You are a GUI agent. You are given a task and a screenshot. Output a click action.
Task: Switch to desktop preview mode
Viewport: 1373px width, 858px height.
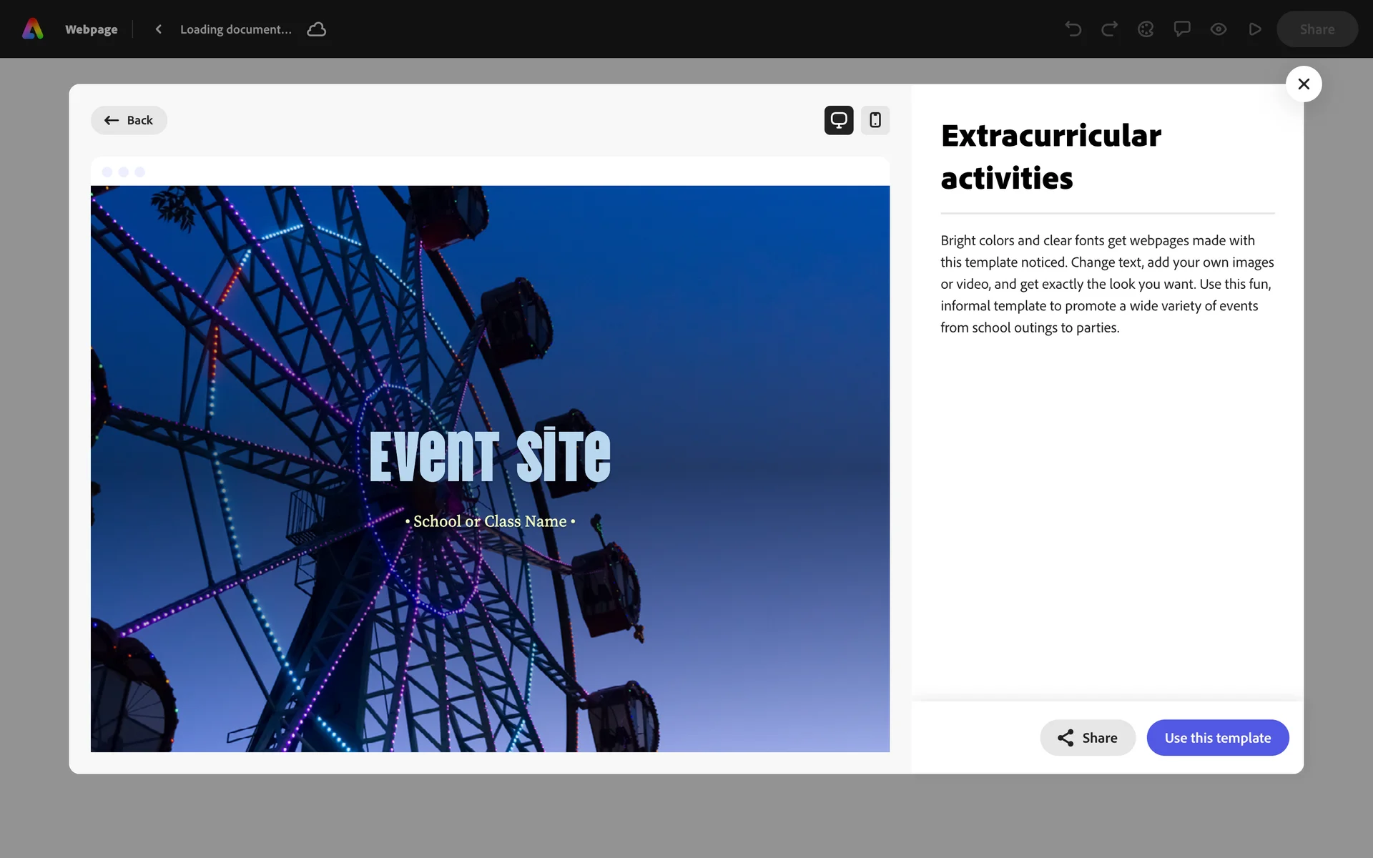click(838, 120)
